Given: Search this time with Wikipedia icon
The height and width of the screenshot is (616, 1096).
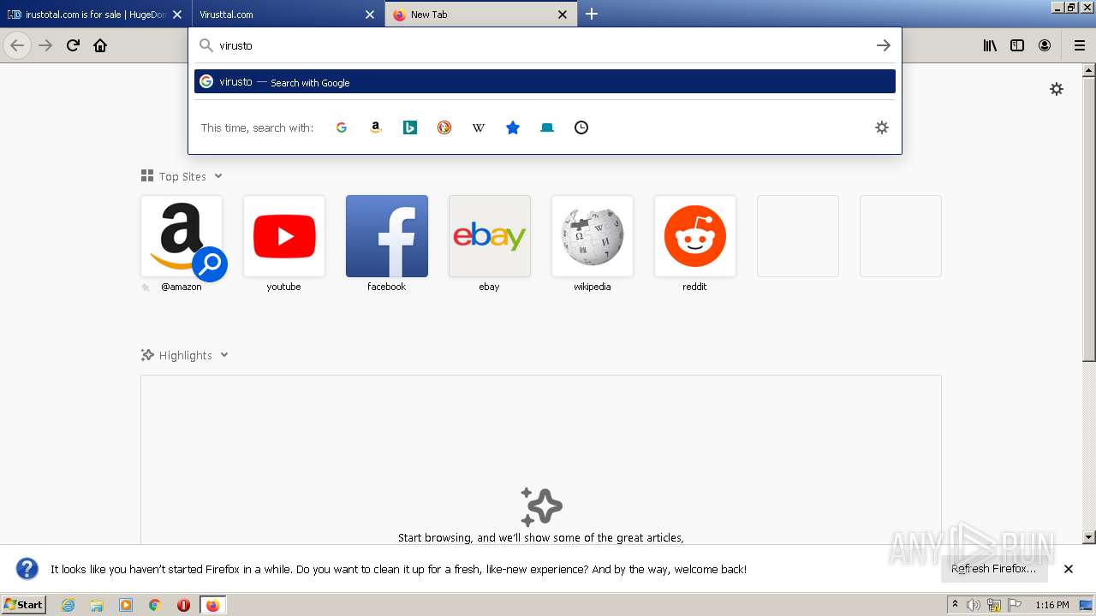Looking at the screenshot, I should 479,127.
